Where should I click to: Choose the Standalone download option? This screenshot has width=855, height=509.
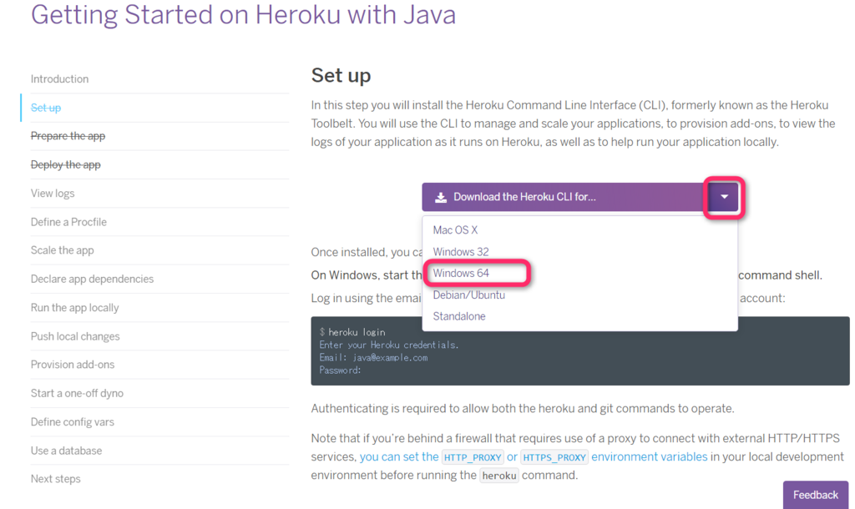(x=458, y=316)
